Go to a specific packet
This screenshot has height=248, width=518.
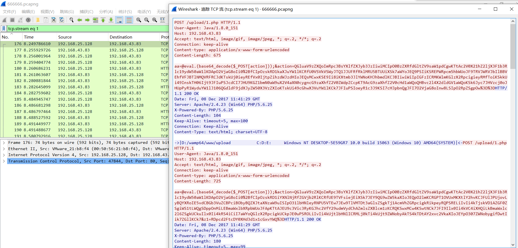tap(95, 20)
